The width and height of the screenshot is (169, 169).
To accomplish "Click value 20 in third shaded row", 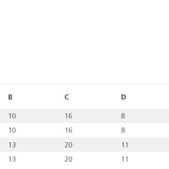I will pyautogui.click(x=69, y=145).
